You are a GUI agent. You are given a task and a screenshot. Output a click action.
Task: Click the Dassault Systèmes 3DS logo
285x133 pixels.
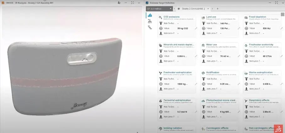pyautogui.click(x=278, y=129)
